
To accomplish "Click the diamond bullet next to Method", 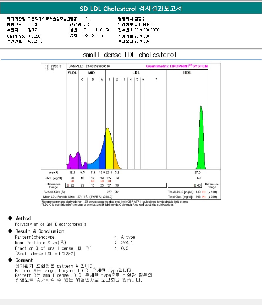I will 10,218.
